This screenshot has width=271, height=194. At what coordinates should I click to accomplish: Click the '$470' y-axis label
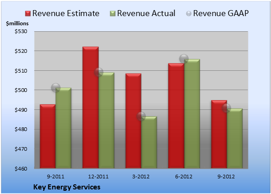coord(21,149)
